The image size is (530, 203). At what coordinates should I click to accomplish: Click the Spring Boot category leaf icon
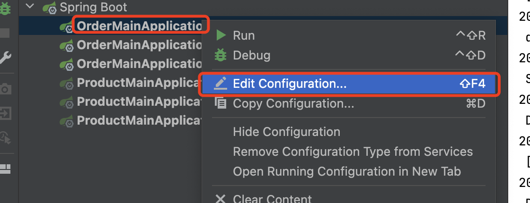click(x=50, y=8)
